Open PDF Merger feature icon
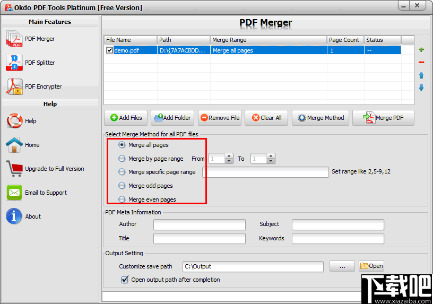This screenshot has width=433, height=304. (14, 39)
